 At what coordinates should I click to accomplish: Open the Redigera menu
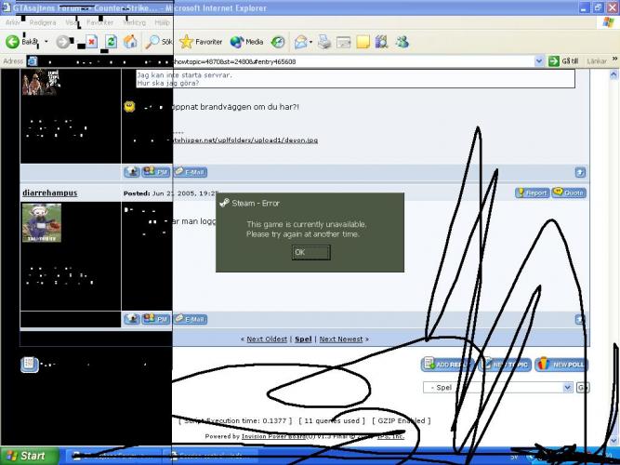coord(43,22)
